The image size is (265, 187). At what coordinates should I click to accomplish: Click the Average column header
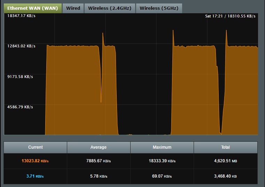pos(99,147)
